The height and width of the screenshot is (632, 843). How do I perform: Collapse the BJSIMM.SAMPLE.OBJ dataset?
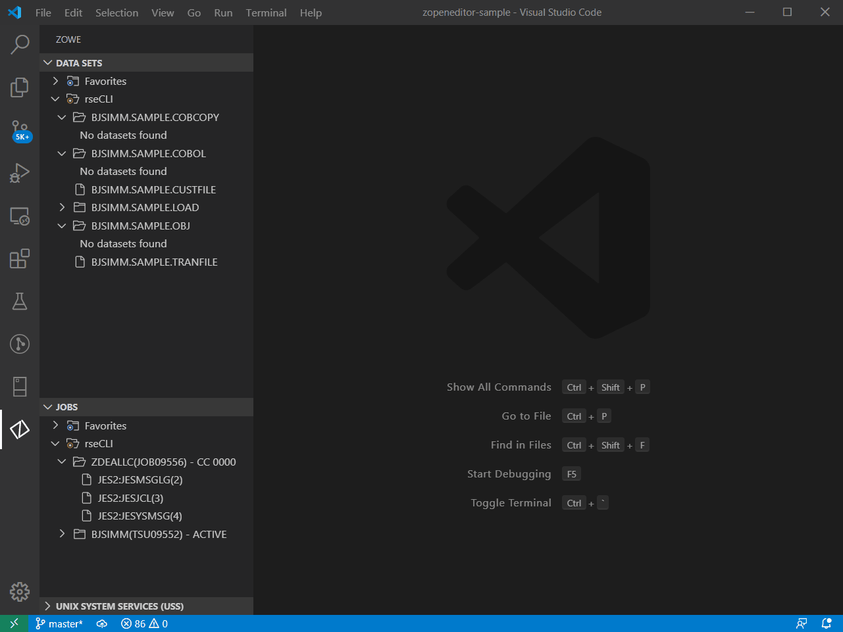click(x=62, y=226)
